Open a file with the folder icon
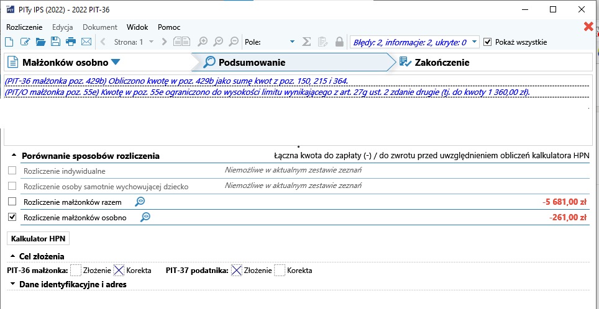Screen dimensions: 599x309 pos(40,42)
